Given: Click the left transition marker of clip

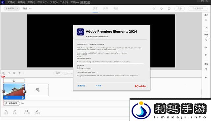Looking at the screenshot, I should tap(3, 91).
